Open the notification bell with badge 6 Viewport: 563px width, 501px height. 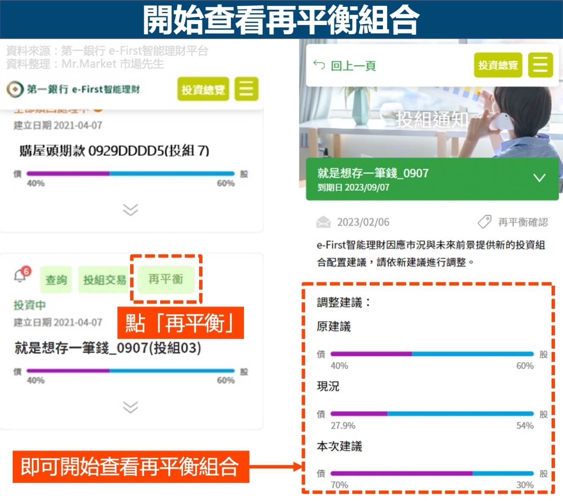click(x=22, y=274)
